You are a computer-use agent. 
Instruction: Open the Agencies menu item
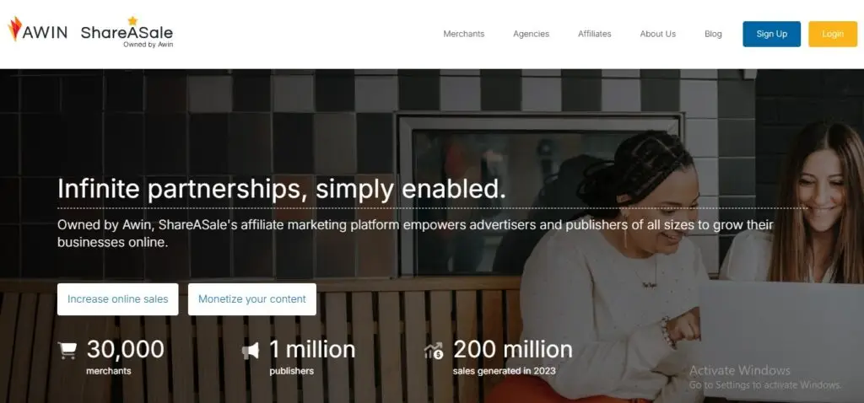tap(532, 34)
